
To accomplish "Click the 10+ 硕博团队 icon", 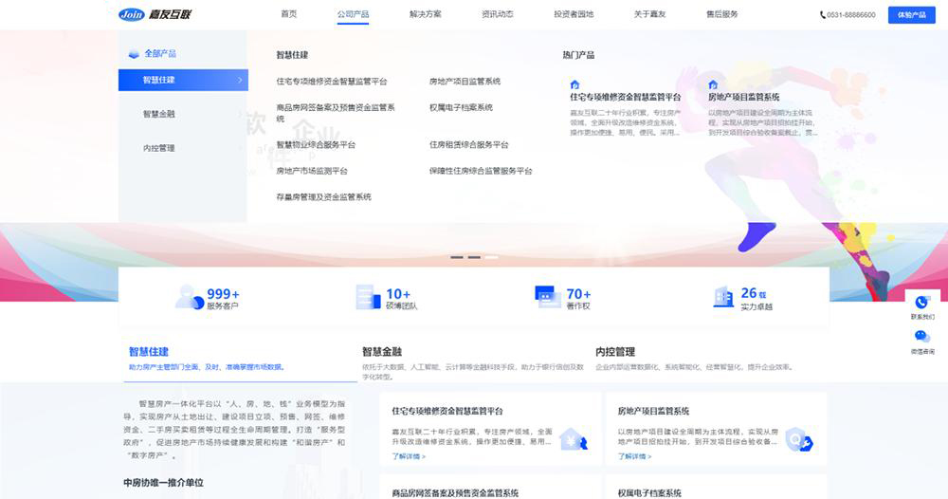I will [x=367, y=297].
